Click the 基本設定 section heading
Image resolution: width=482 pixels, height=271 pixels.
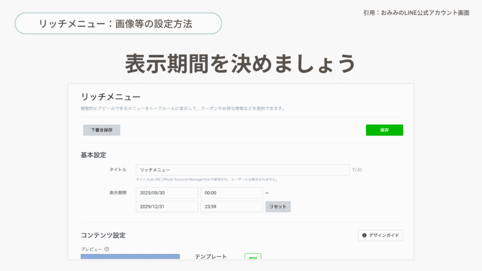click(x=94, y=155)
